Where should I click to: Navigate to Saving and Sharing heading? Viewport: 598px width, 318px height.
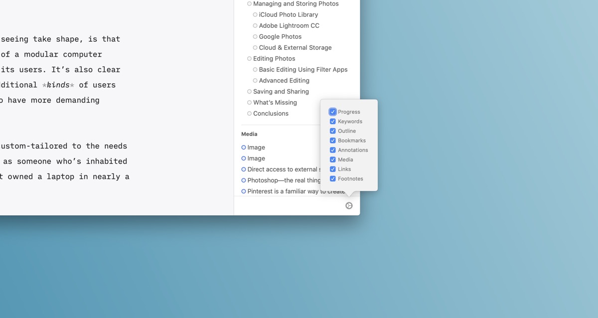click(x=281, y=91)
